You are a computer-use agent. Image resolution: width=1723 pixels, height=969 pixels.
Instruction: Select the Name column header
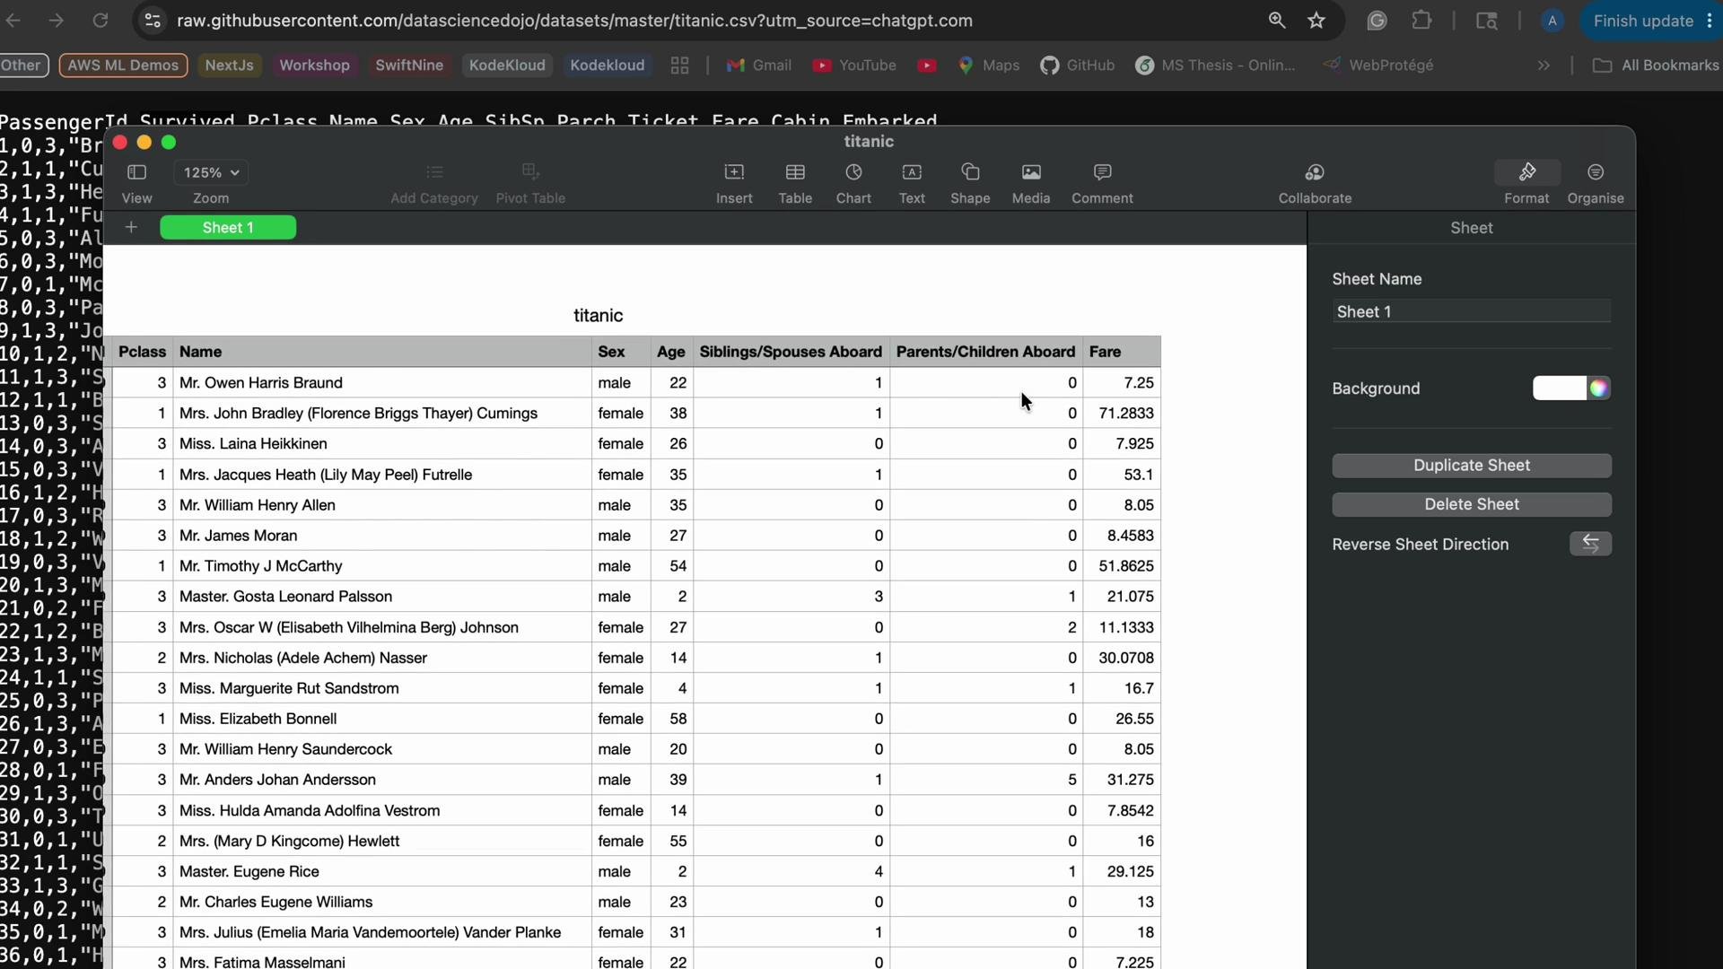[382, 352]
